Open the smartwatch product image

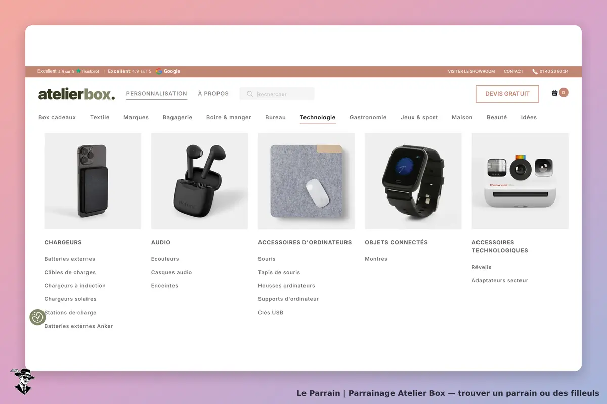pyautogui.click(x=413, y=181)
